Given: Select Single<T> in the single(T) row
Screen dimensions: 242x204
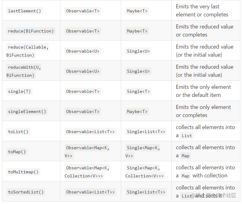Looking at the screenshot, I should coord(138,91).
